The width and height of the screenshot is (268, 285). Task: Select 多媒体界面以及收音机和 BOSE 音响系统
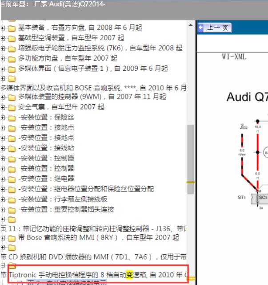tap(94, 88)
